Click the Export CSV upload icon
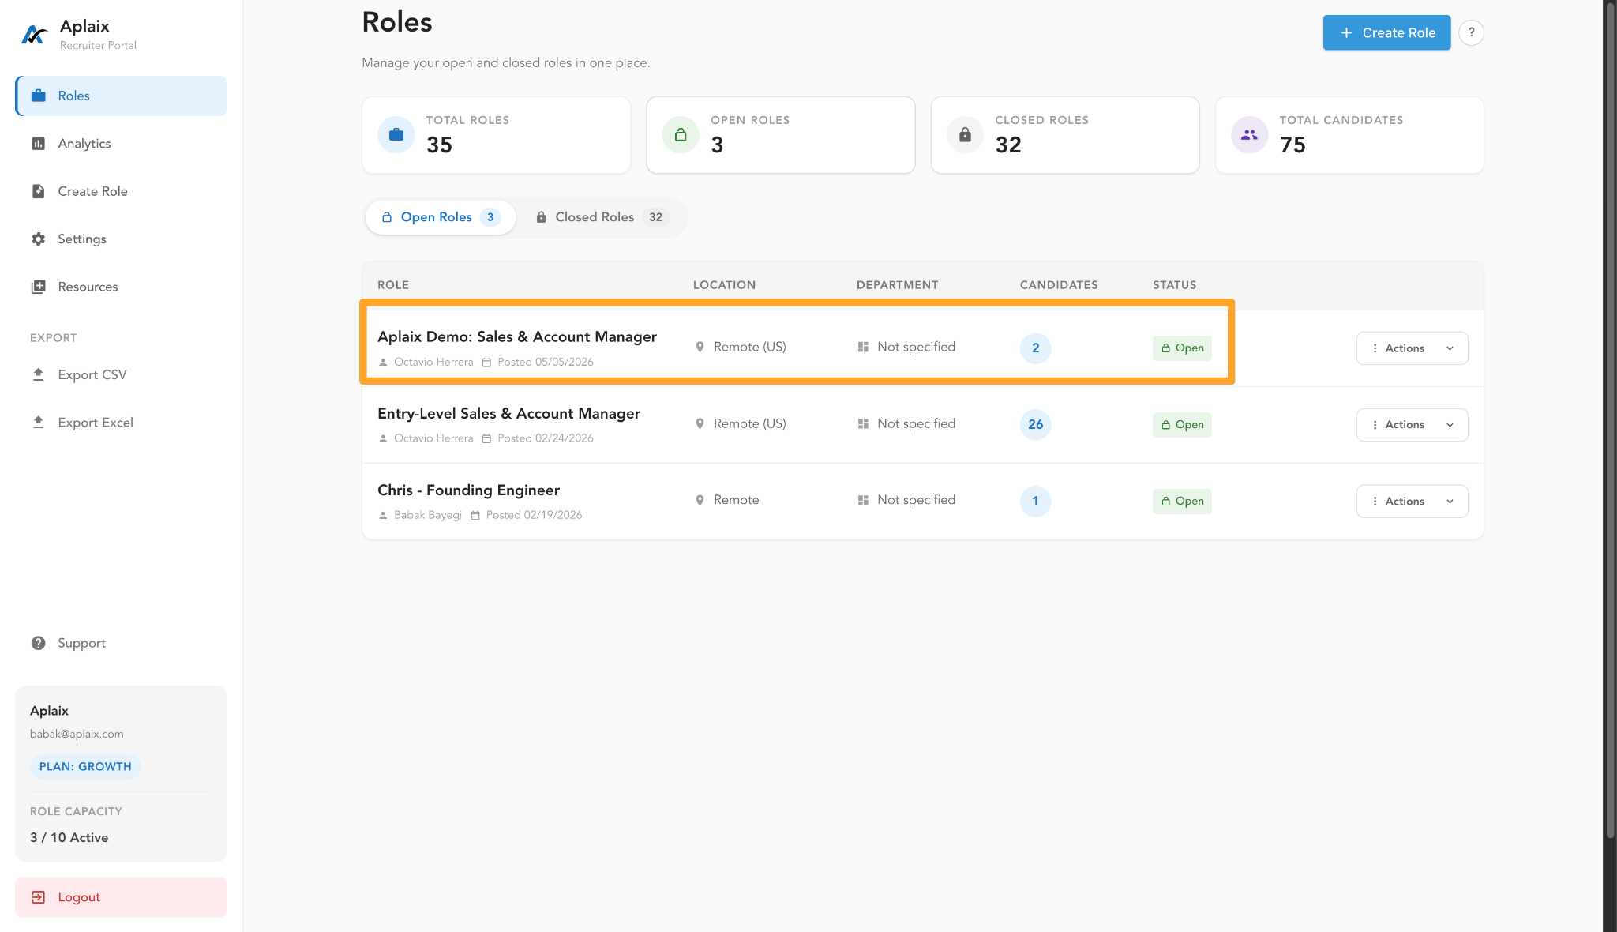This screenshot has width=1617, height=932. click(38, 374)
